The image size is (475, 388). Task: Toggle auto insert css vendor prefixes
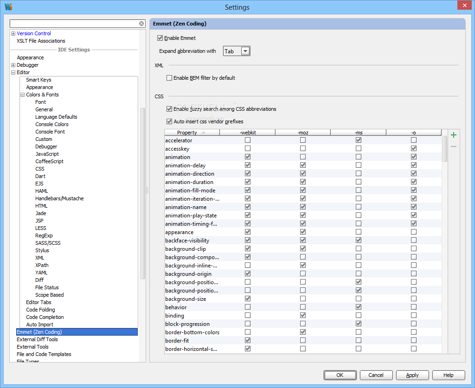[169, 121]
